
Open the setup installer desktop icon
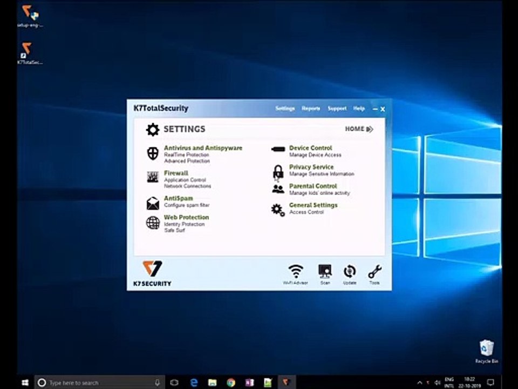[30, 17]
